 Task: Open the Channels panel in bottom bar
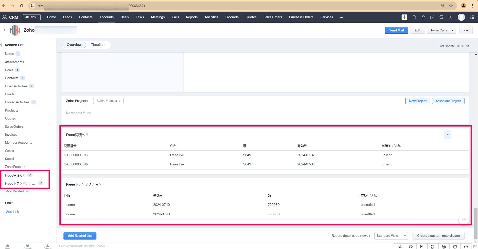27,247
